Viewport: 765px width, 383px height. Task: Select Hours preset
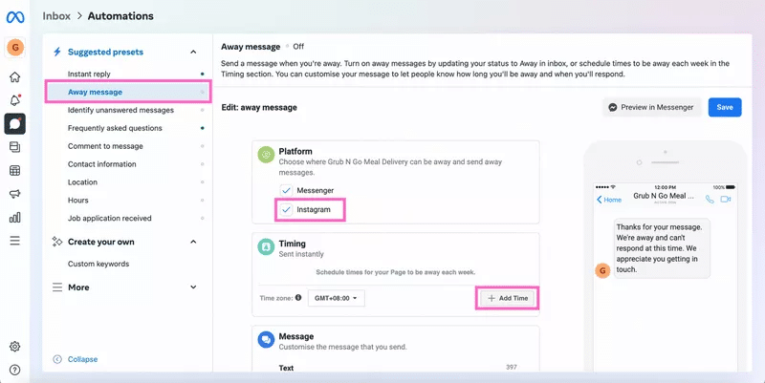(x=78, y=201)
